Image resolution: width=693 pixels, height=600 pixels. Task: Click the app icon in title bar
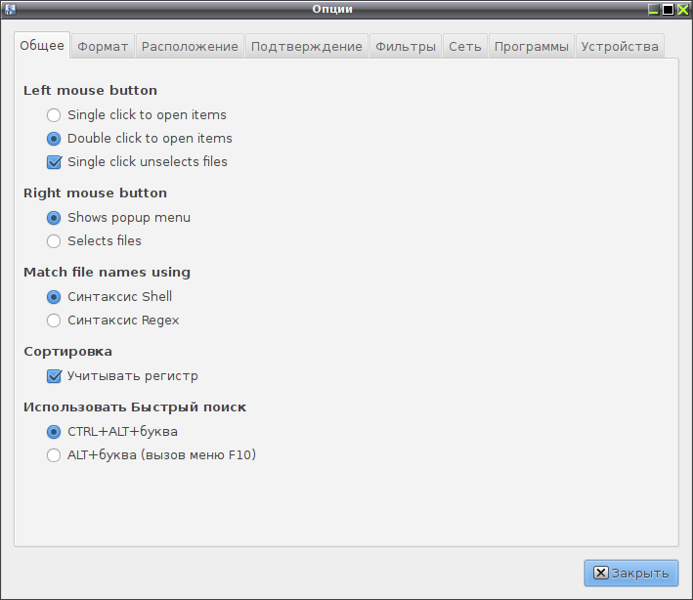click(10, 9)
